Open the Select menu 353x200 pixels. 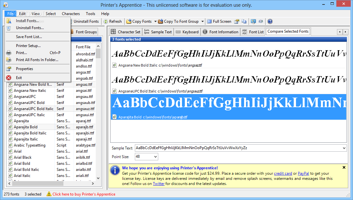coord(51,14)
